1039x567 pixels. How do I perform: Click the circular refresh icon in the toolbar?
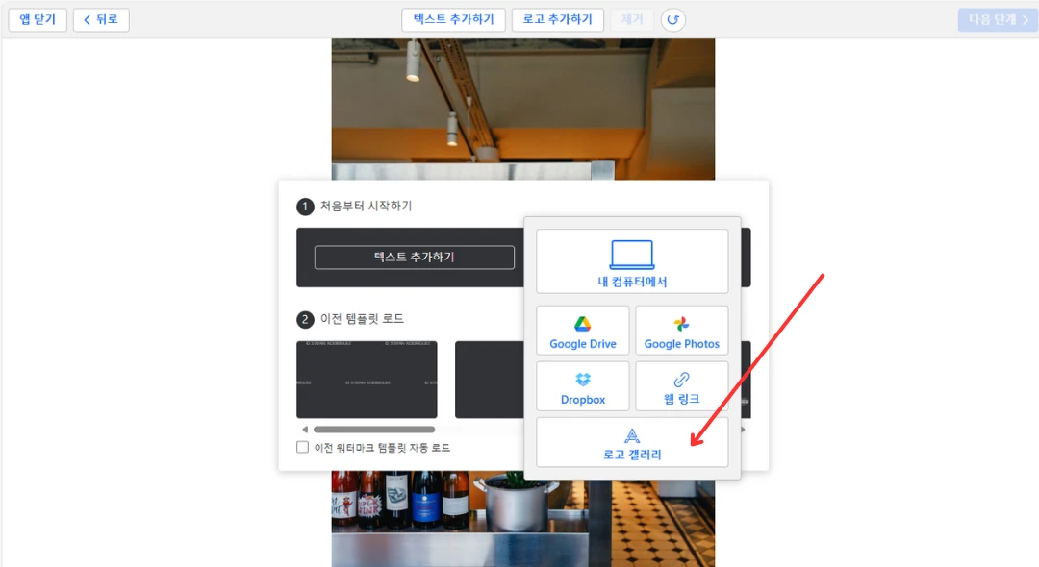[x=673, y=19]
